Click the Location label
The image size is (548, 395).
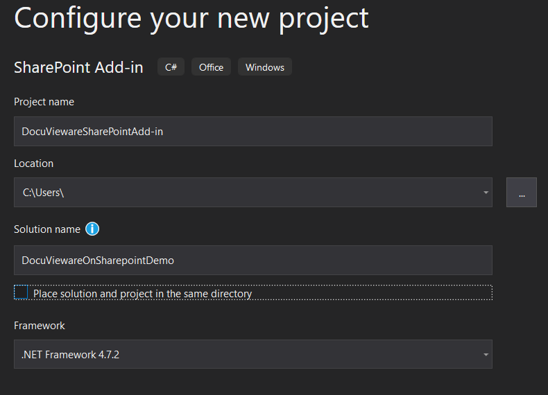[33, 164]
